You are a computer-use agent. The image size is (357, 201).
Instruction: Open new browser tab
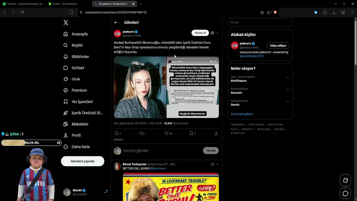coord(141,4)
